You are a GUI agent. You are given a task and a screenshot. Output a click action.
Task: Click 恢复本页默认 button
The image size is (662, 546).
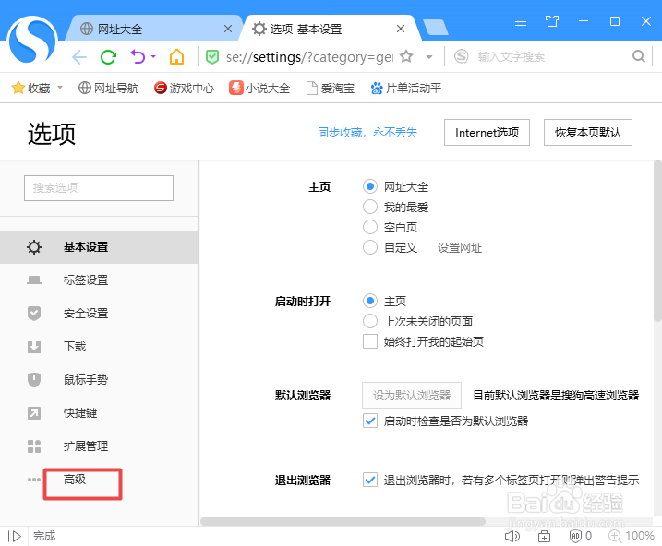click(x=588, y=133)
